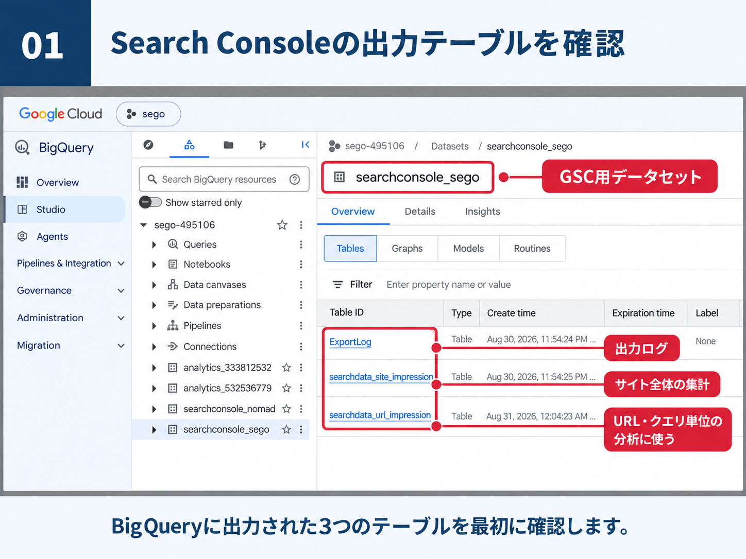Open more options for Data preparations

[x=301, y=305]
